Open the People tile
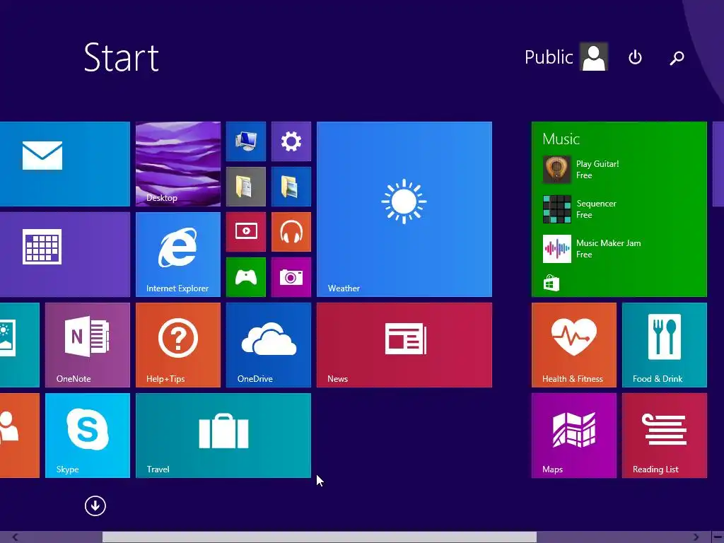724x543 pixels. (19, 436)
